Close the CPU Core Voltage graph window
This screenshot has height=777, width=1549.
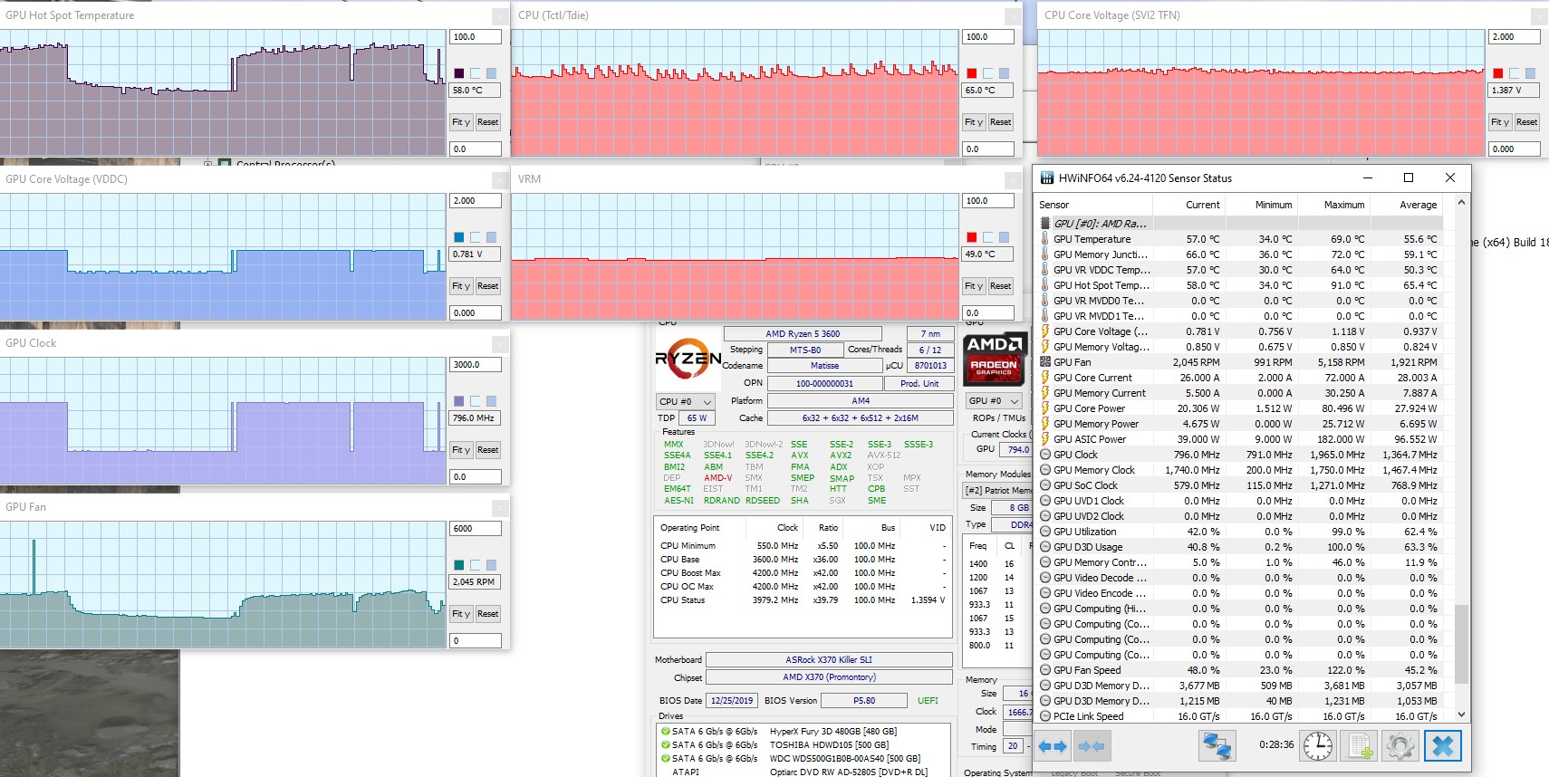[1539, 16]
